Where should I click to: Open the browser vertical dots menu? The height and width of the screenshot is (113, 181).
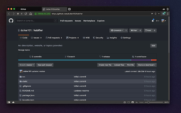click(x=168, y=14)
